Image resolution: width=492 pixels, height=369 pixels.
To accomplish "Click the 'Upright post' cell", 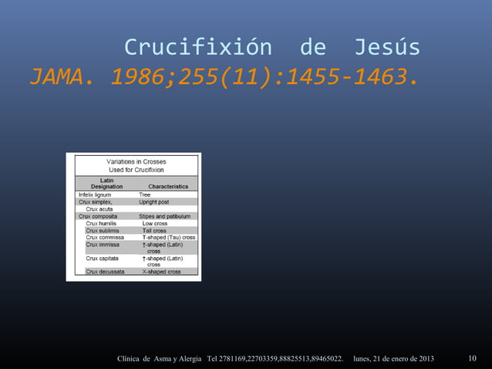I will [x=153, y=202].
